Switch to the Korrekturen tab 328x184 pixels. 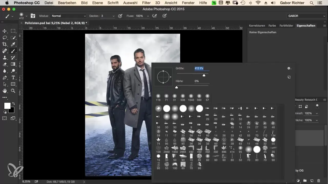click(257, 26)
